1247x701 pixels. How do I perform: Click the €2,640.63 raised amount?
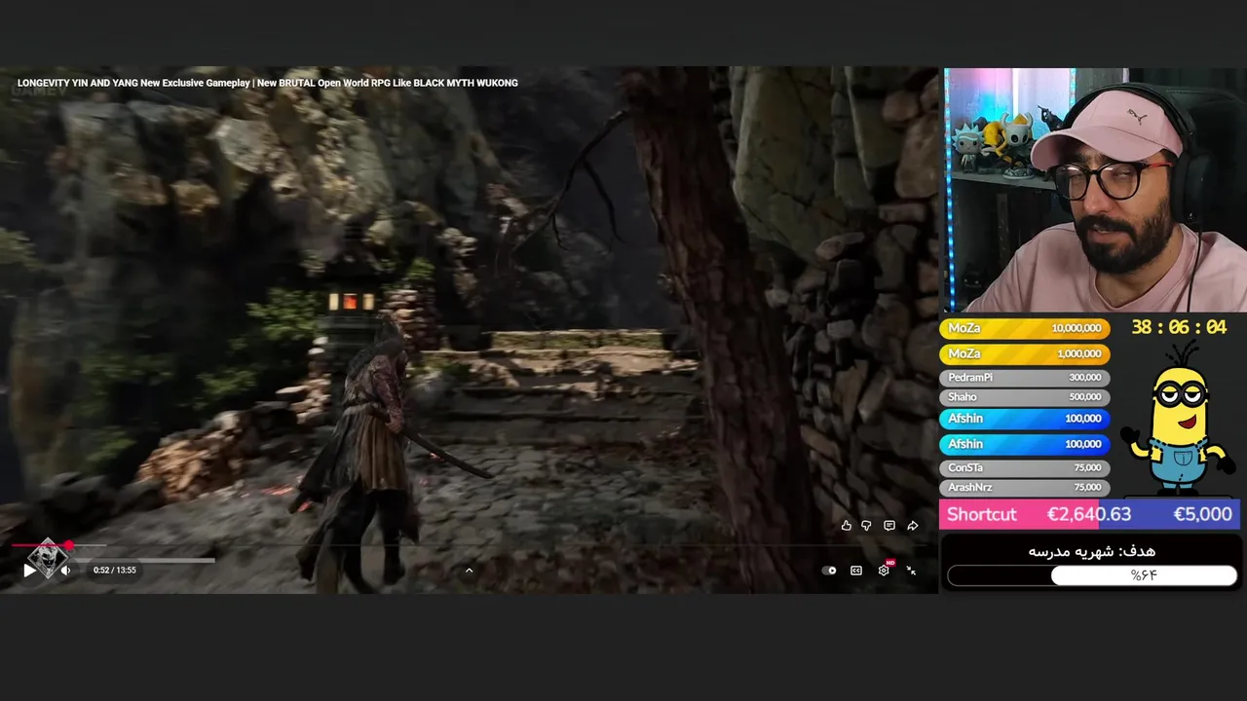tap(1089, 514)
